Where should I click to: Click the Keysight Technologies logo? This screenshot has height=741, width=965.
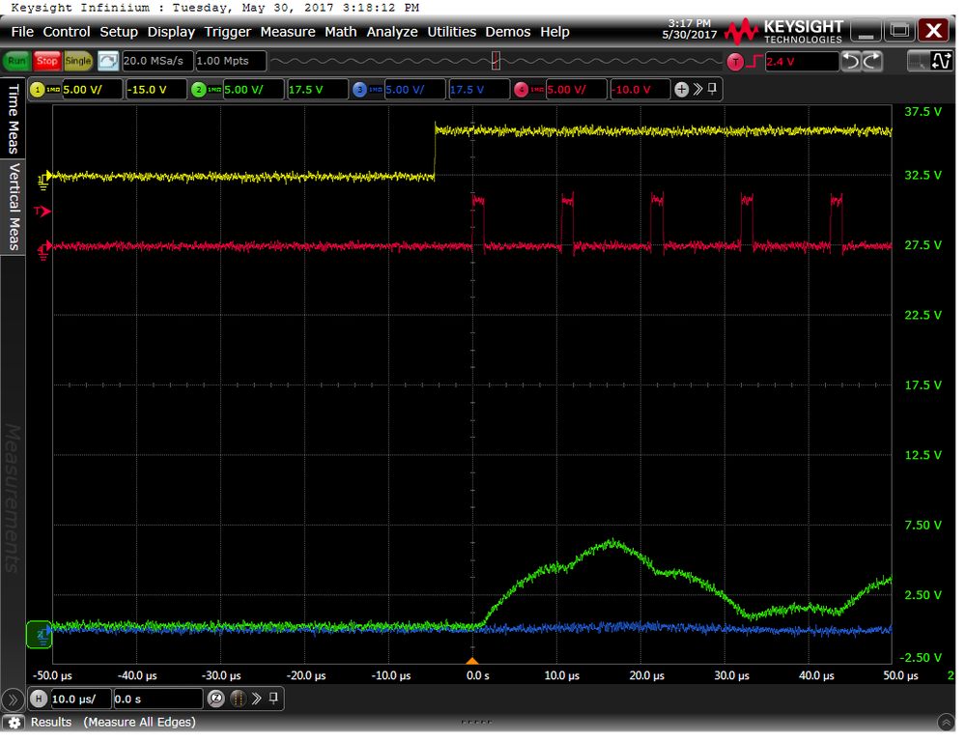click(x=783, y=31)
